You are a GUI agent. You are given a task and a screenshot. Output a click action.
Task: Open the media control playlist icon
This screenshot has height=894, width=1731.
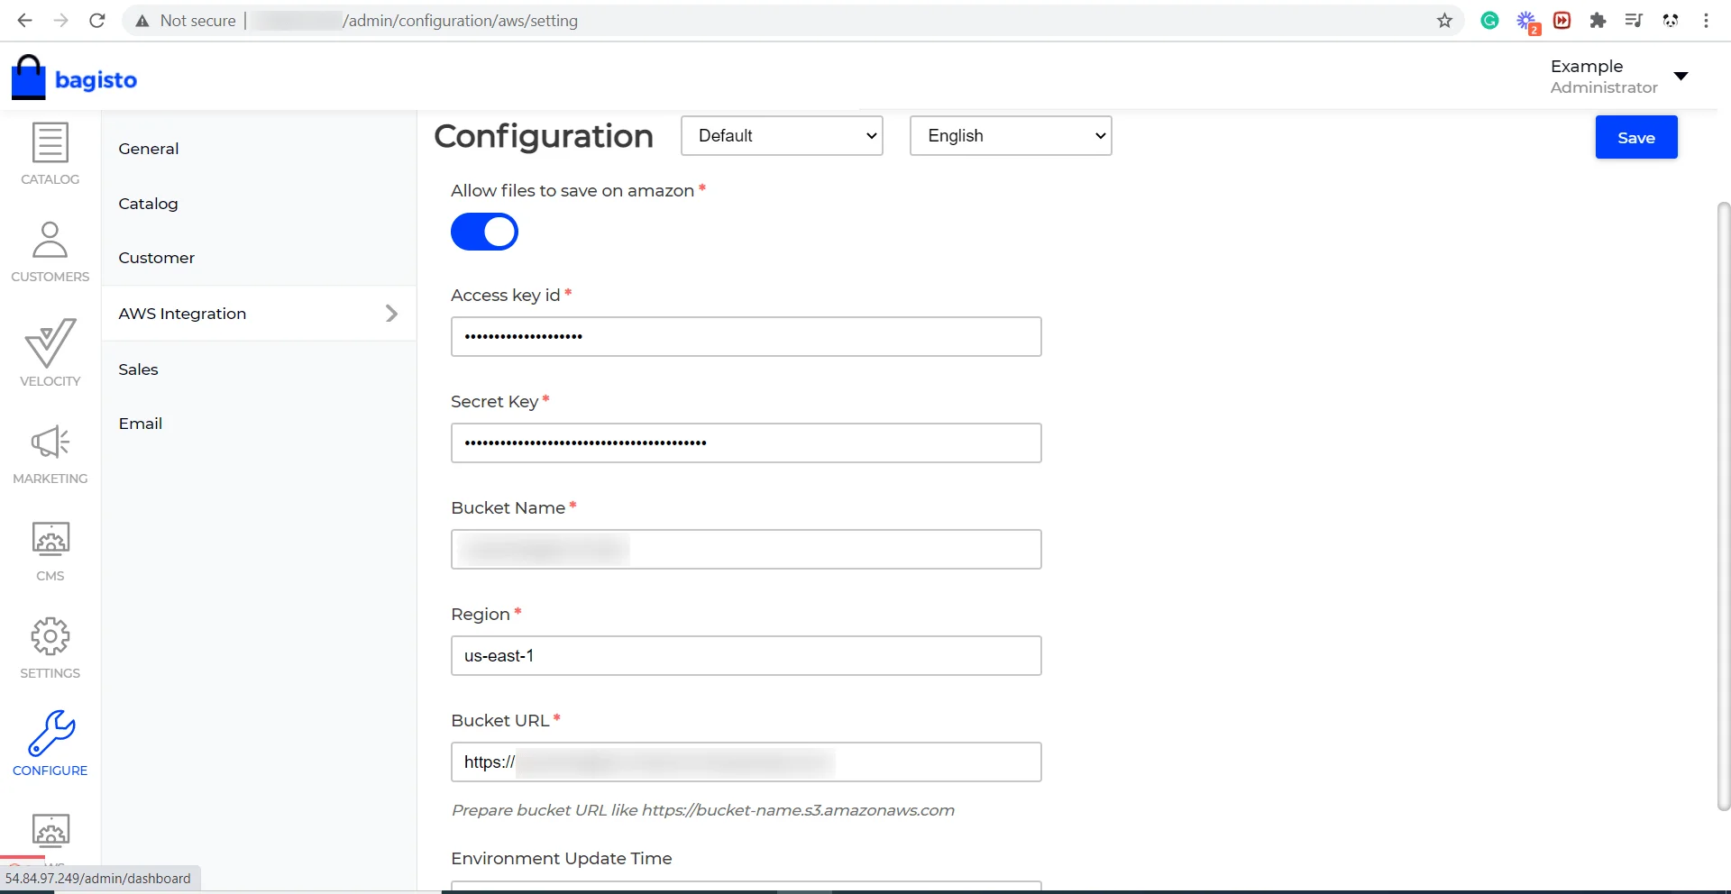[x=1634, y=20]
